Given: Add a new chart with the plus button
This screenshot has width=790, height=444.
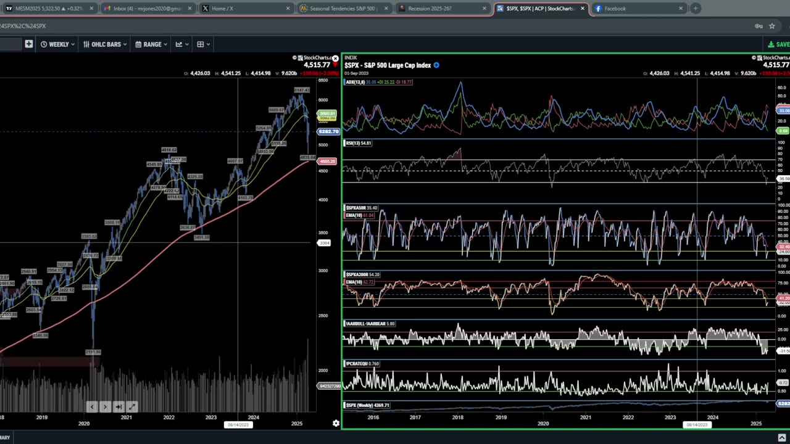Looking at the screenshot, I should click(28, 44).
